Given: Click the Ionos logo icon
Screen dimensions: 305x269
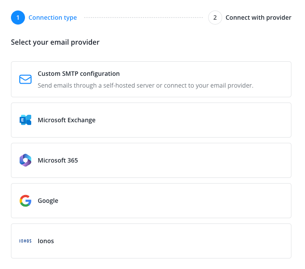Looking at the screenshot, I should [25, 241].
